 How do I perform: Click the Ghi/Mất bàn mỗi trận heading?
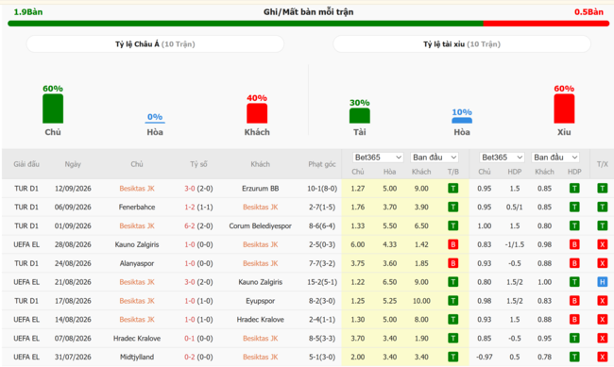click(308, 11)
